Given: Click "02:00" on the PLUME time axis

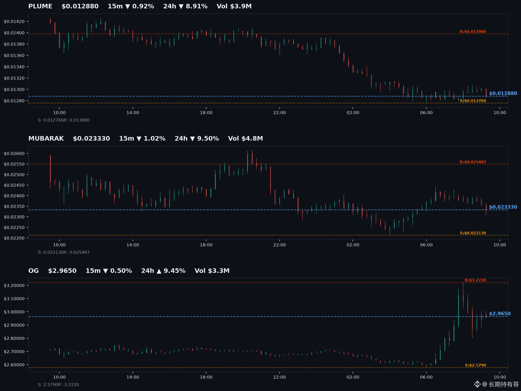Looking at the screenshot, I should coord(353,113).
